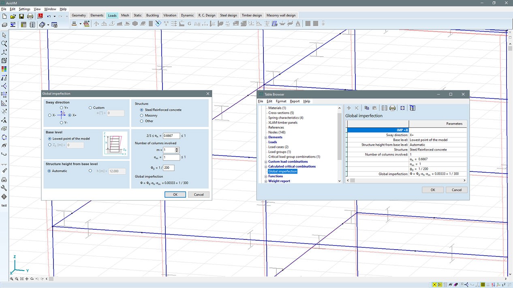Viewport: 513px width, 288px height.
Task: Click the load case icon in the Loads toolbar
Action: pyautogui.click(x=74, y=24)
